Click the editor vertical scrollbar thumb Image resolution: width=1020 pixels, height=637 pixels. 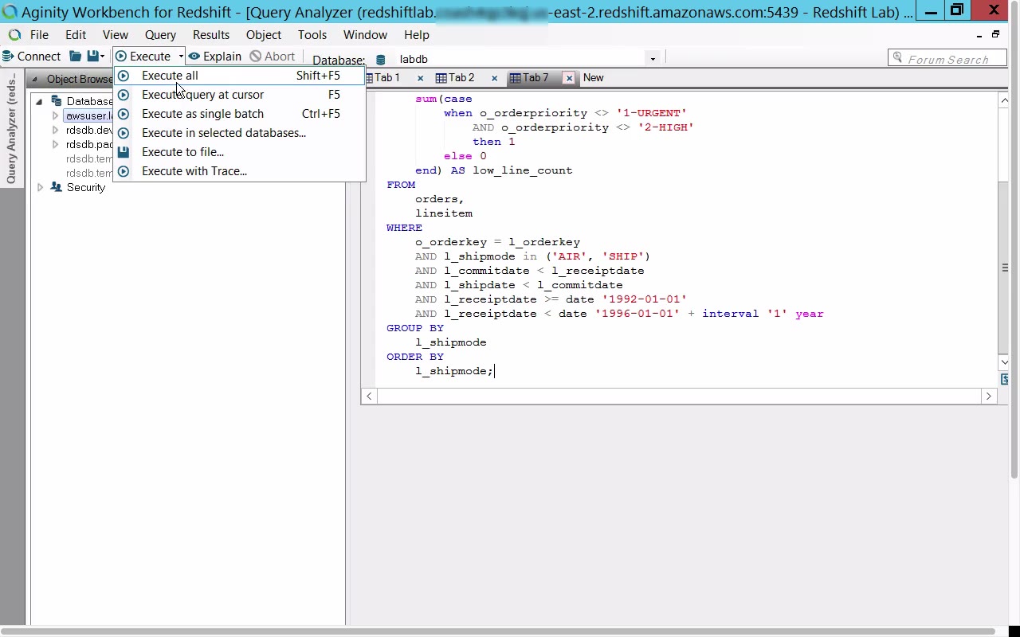tap(1004, 268)
